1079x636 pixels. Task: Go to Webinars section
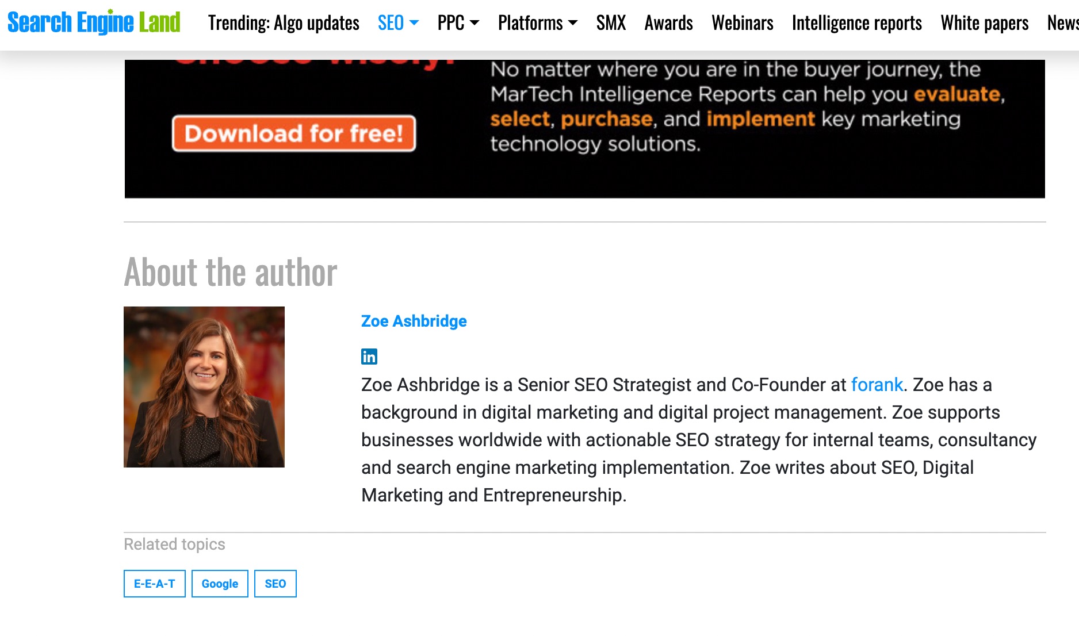click(x=742, y=23)
